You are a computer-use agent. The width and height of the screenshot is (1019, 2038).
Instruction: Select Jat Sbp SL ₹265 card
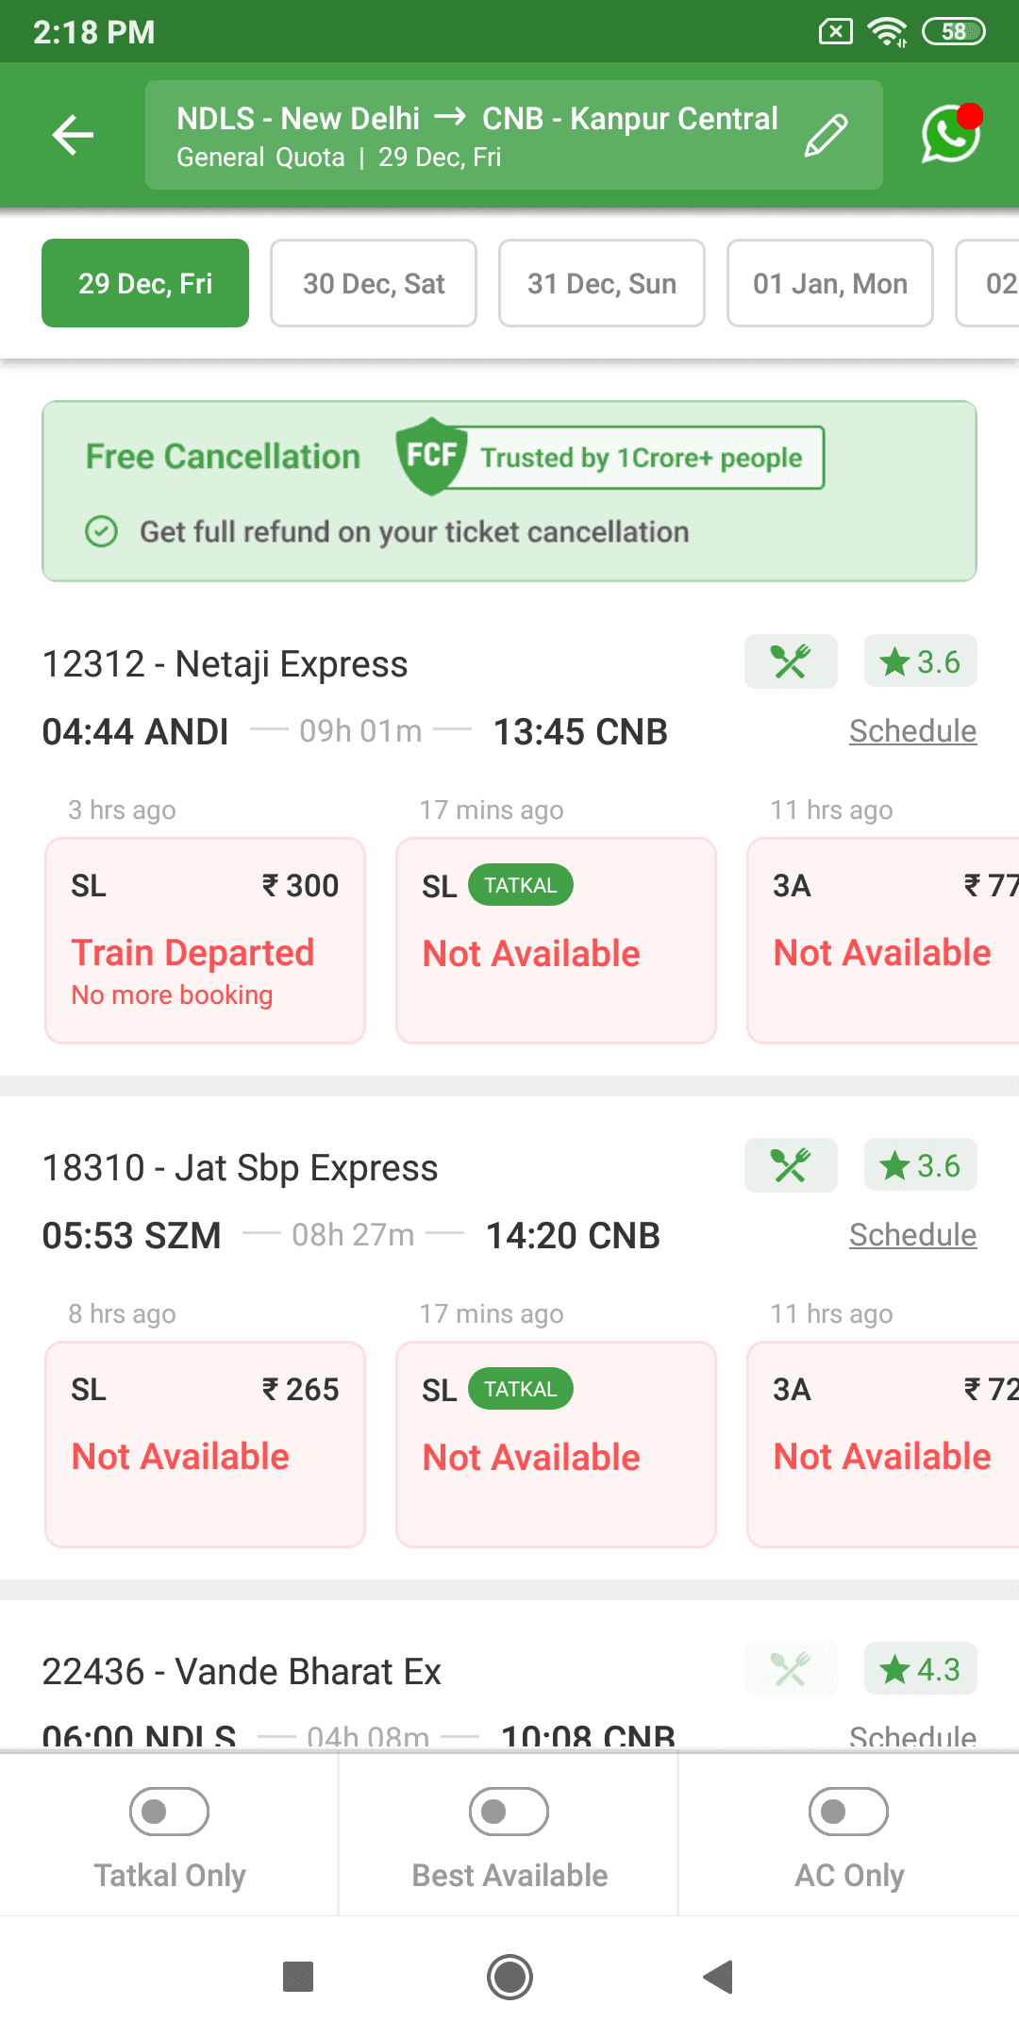tap(205, 1445)
